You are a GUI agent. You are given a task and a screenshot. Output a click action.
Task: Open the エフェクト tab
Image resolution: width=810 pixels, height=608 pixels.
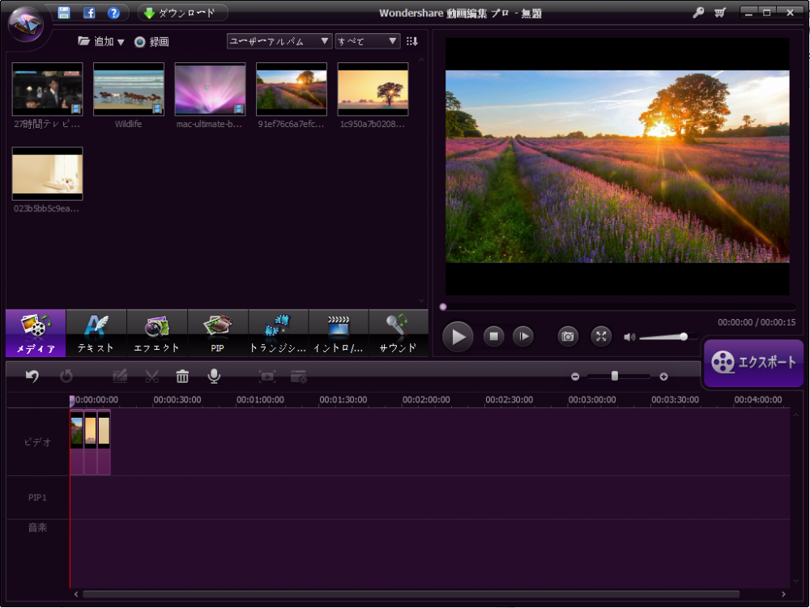156,333
